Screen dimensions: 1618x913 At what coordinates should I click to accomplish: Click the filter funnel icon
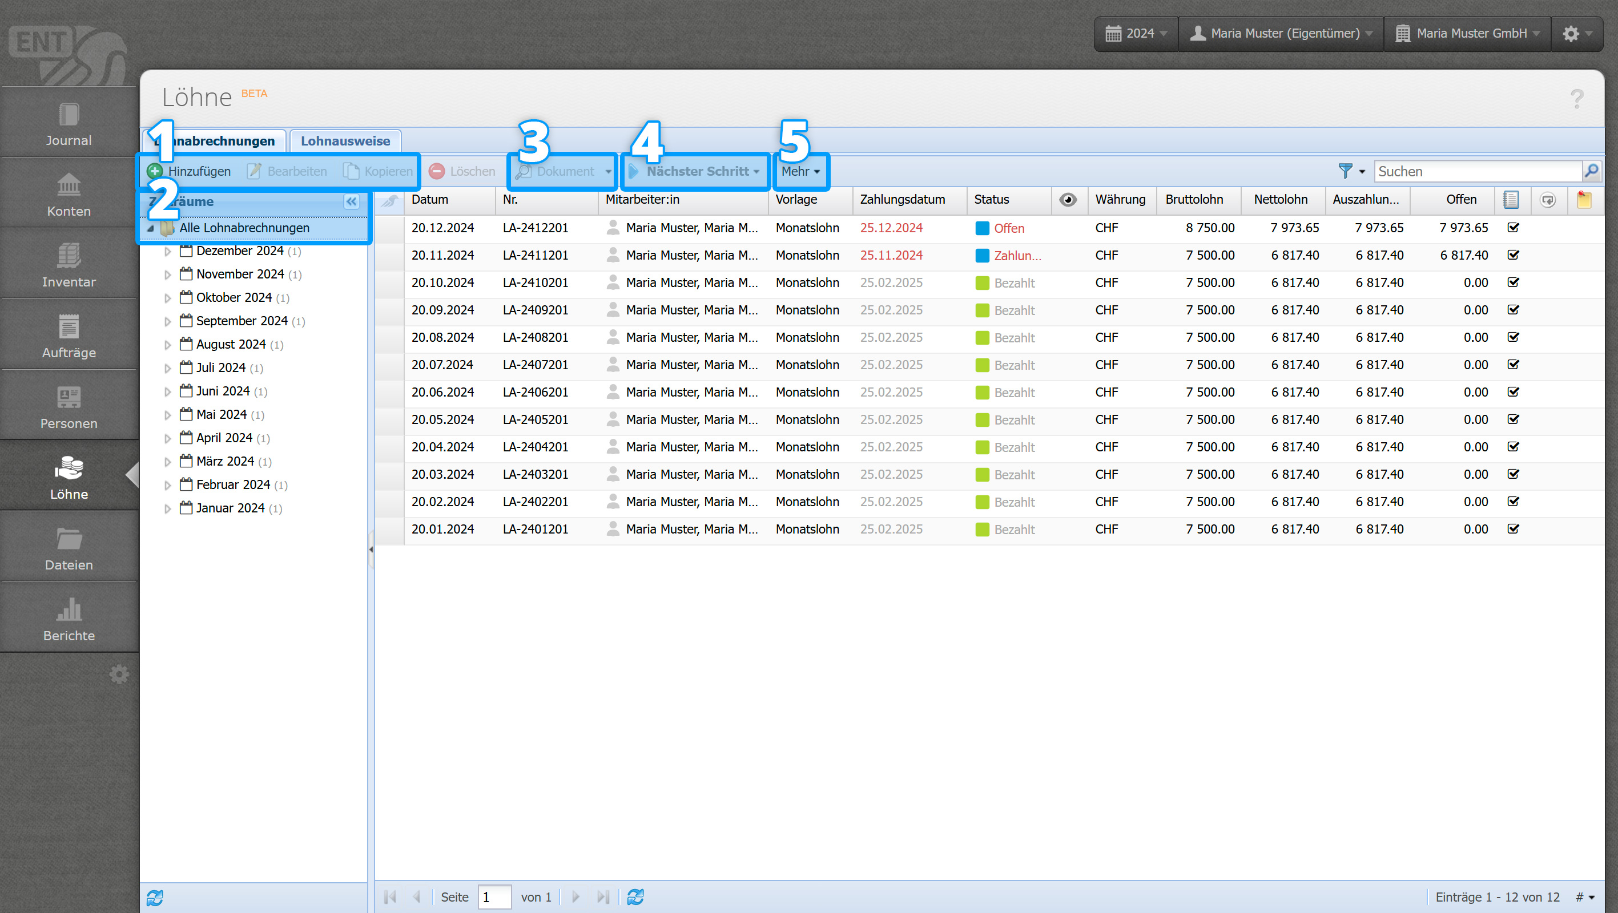1345,171
